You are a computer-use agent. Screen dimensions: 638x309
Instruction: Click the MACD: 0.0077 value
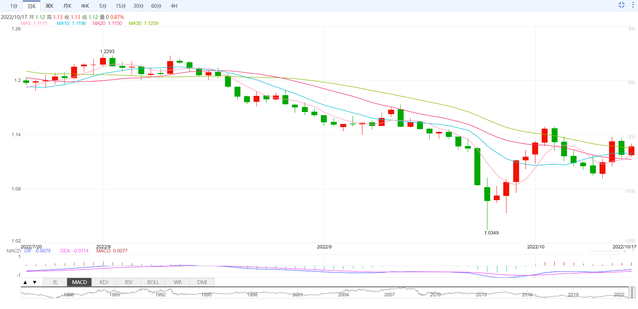pyautogui.click(x=112, y=251)
